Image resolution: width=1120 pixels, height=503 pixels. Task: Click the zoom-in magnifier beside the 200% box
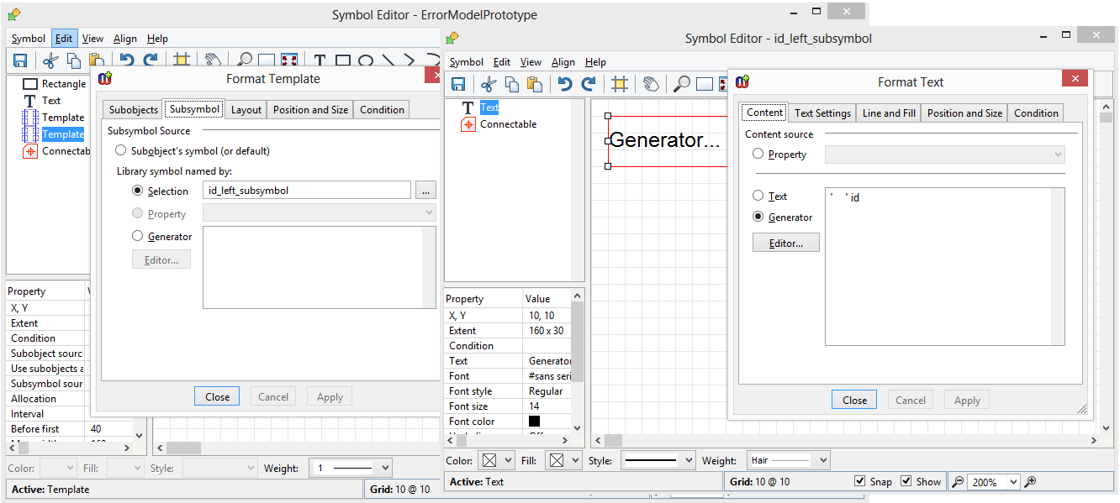(x=1029, y=482)
